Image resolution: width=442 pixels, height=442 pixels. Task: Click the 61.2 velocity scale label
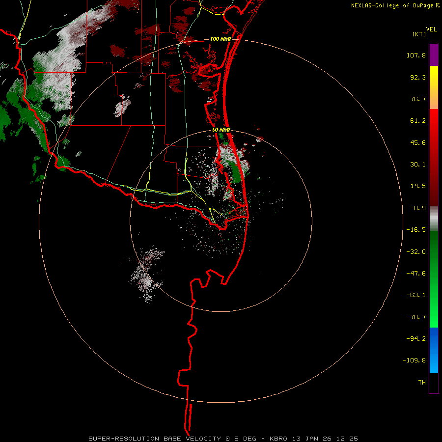pyautogui.click(x=418, y=121)
